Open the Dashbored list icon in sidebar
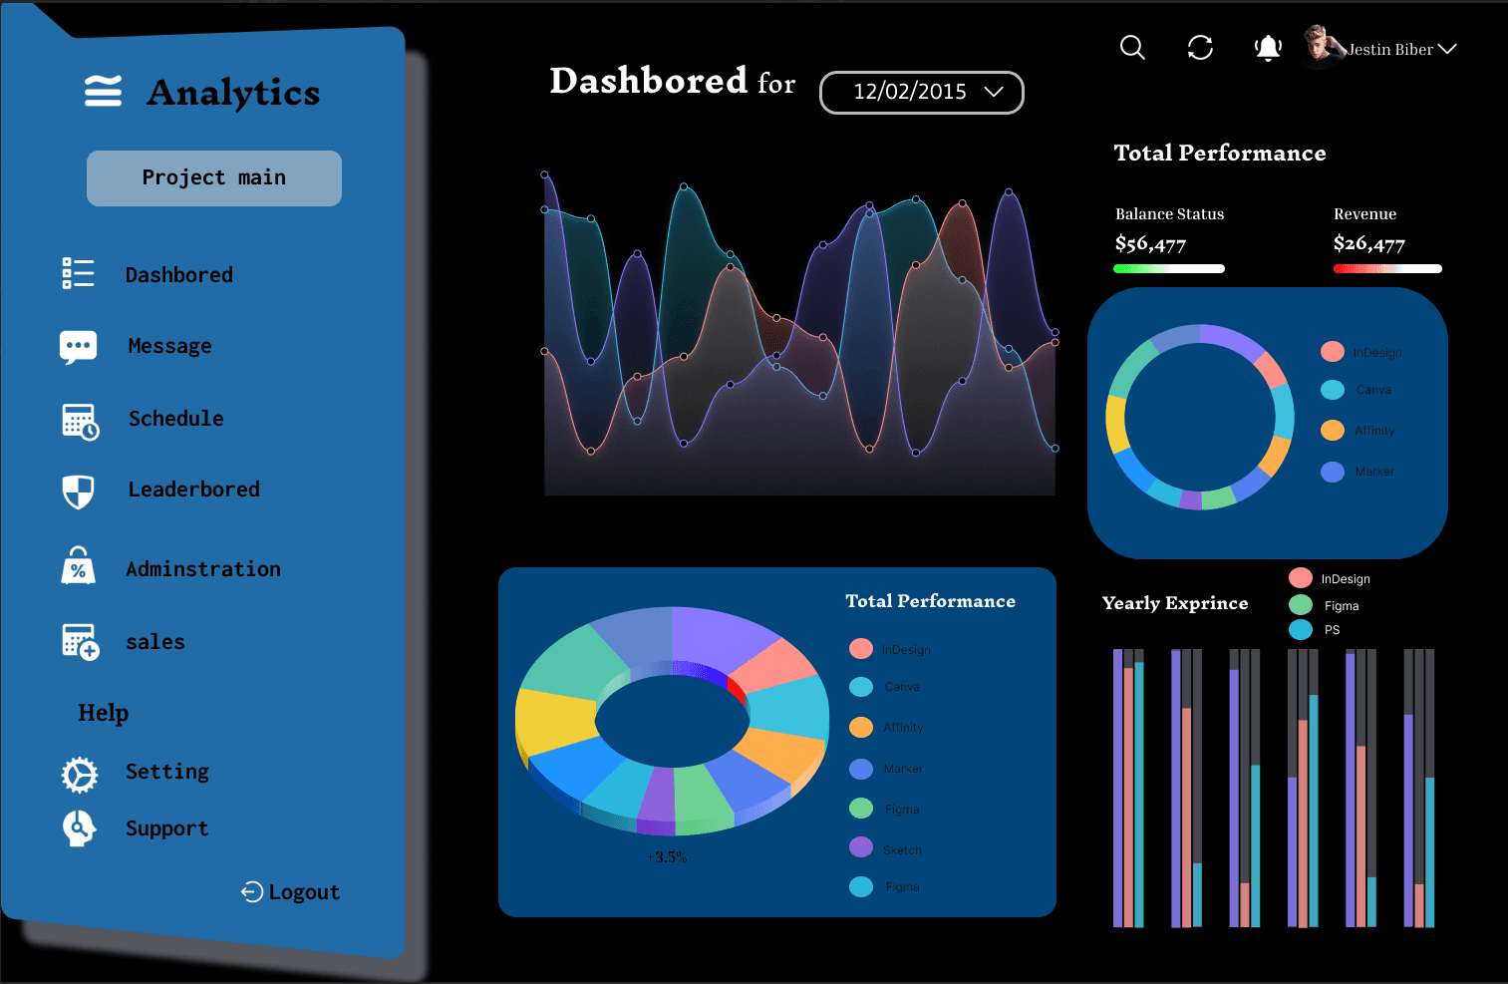The width and height of the screenshot is (1508, 984). (x=78, y=273)
